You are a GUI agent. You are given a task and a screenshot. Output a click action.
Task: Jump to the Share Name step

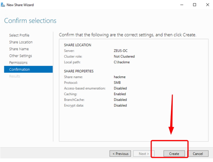(19, 49)
